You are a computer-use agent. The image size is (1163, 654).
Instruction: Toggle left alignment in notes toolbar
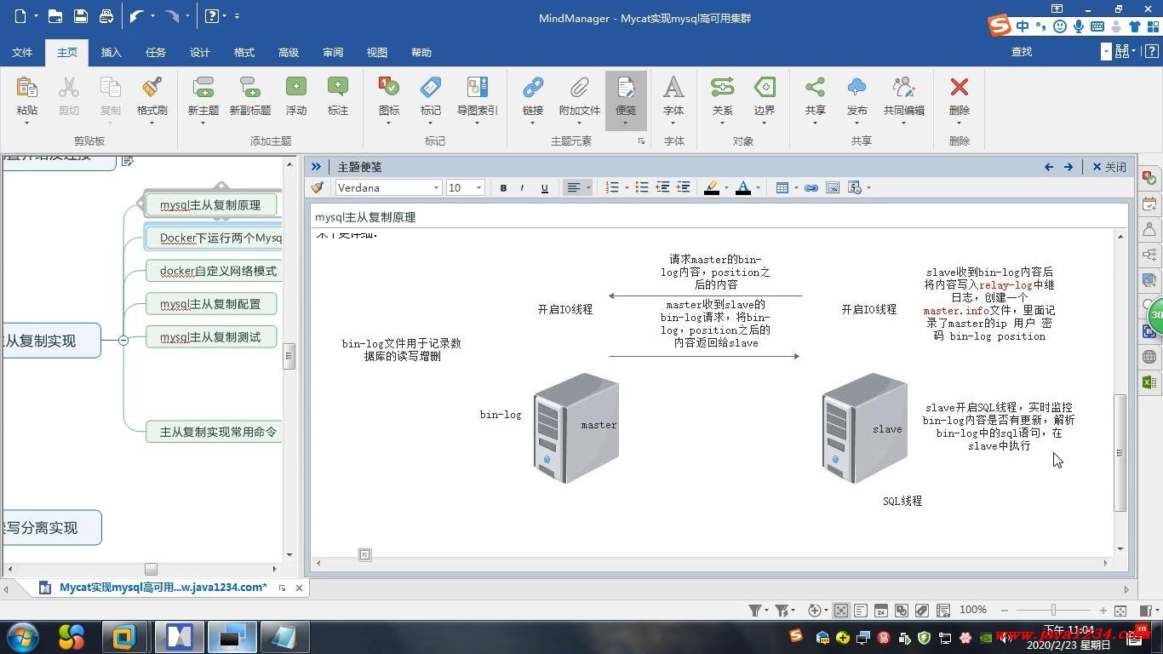[574, 187]
